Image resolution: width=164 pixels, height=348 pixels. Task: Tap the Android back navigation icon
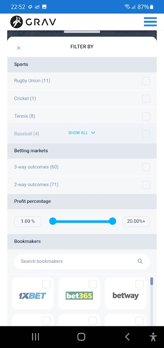(x=127, y=337)
